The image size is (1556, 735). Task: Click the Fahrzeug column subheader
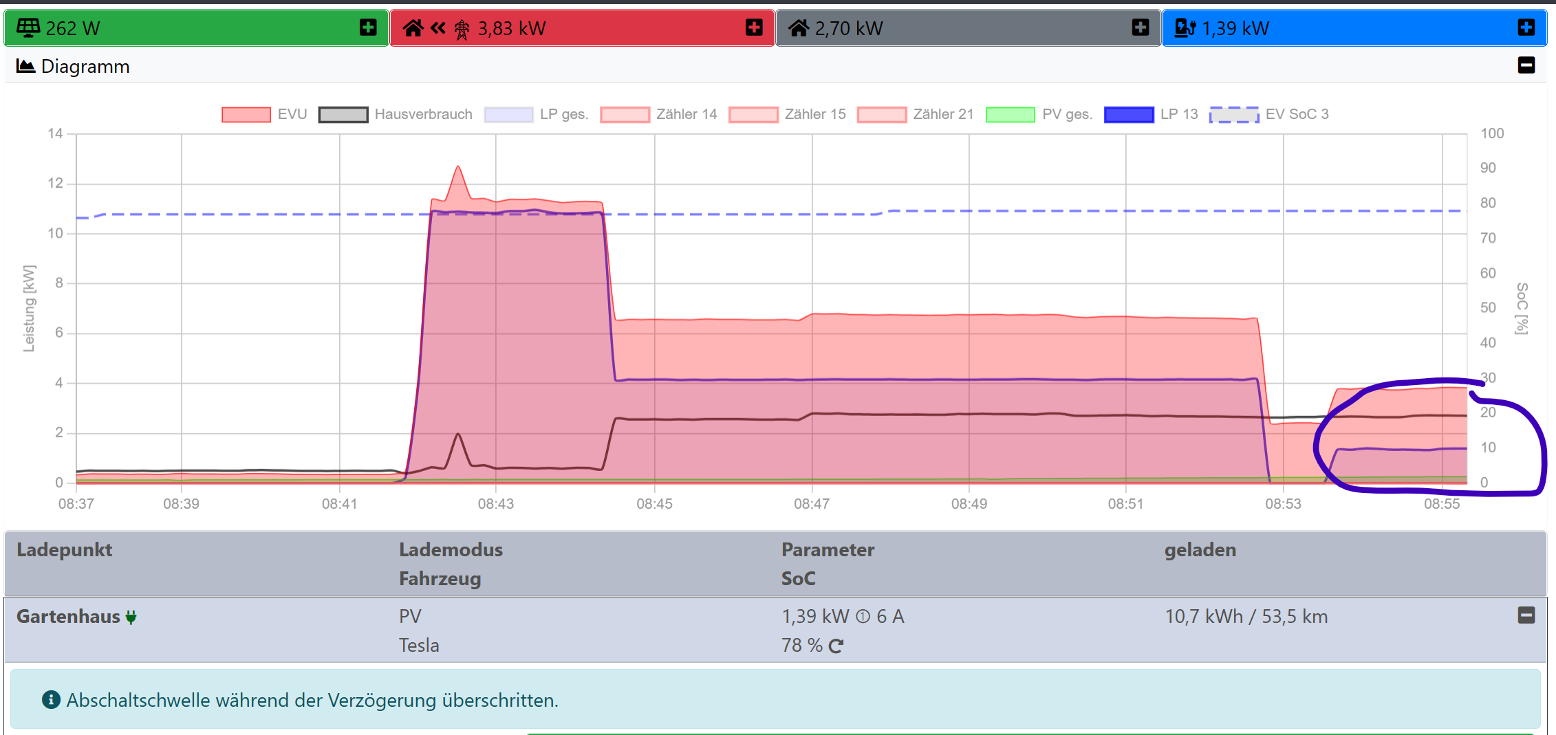pyautogui.click(x=440, y=579)
